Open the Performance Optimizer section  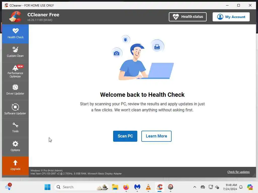15,72
